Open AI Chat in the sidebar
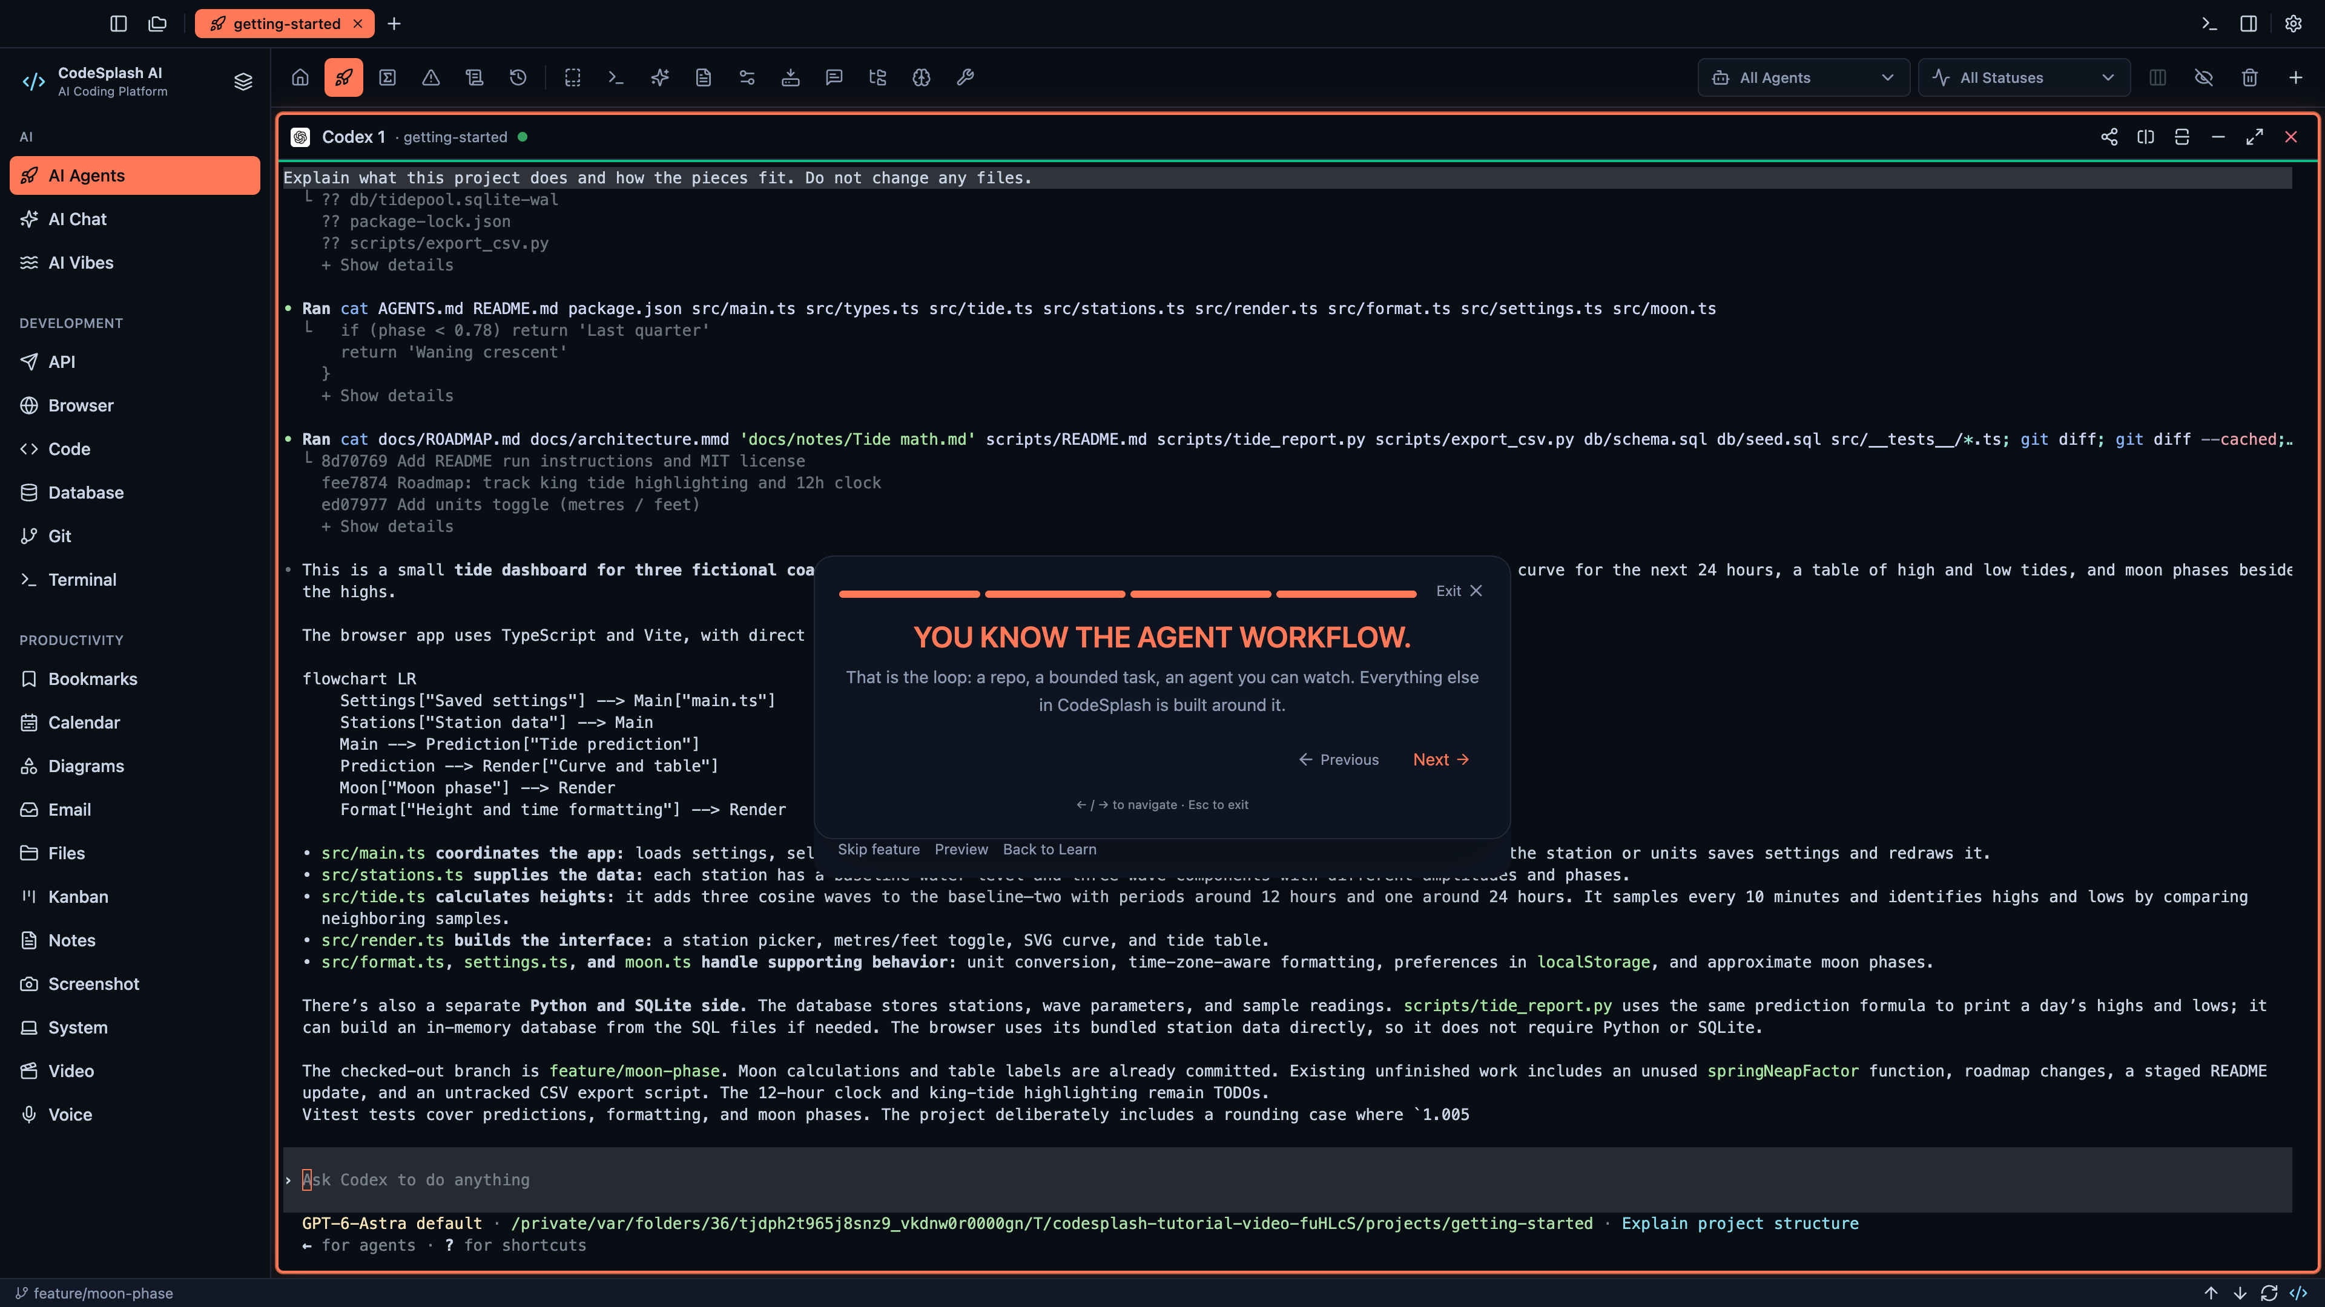Viewport: 2325px width, 1307px height. [136, 219]
